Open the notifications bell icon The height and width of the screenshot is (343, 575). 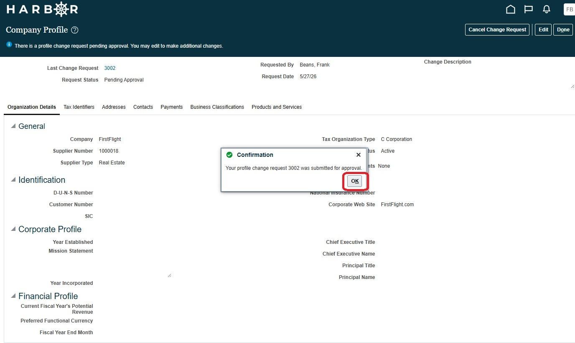point(547,9)
